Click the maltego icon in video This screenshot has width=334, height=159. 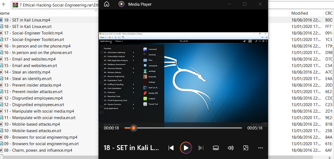coord(145,82)
